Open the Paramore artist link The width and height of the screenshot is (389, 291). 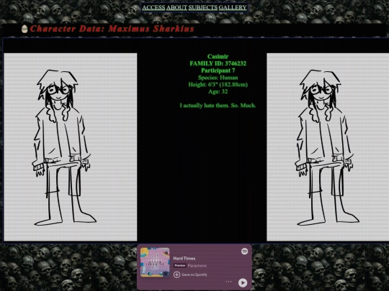point(197,266)
